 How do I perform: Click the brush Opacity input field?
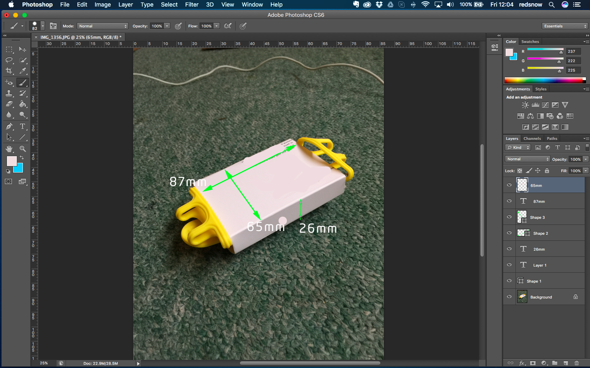157,26
